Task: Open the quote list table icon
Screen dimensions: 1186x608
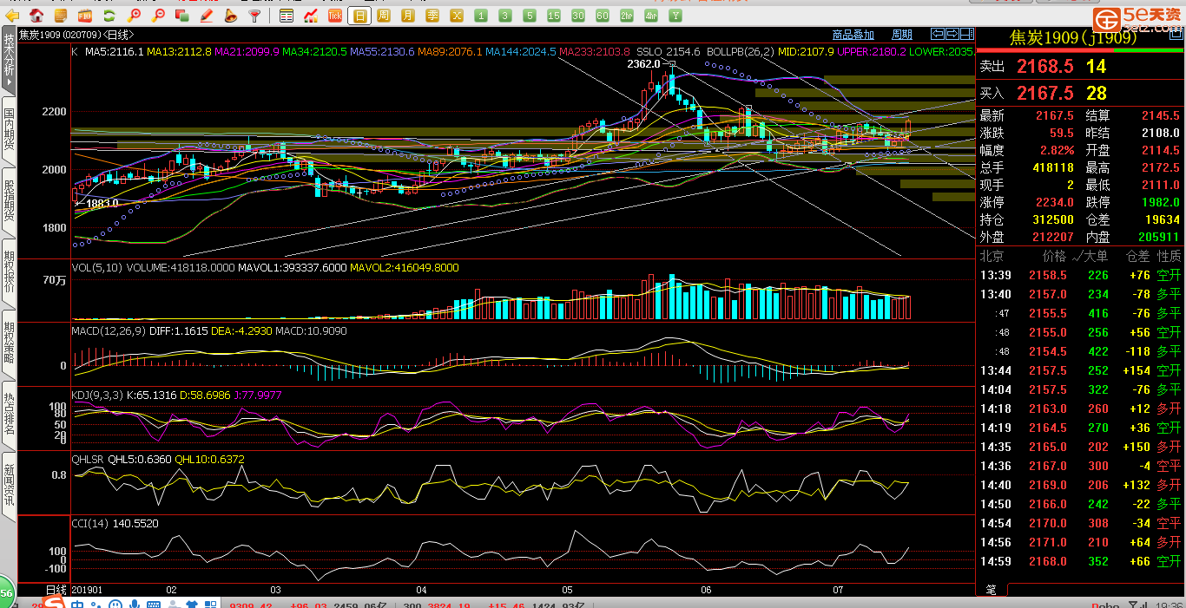Action: tap(287, 16)
